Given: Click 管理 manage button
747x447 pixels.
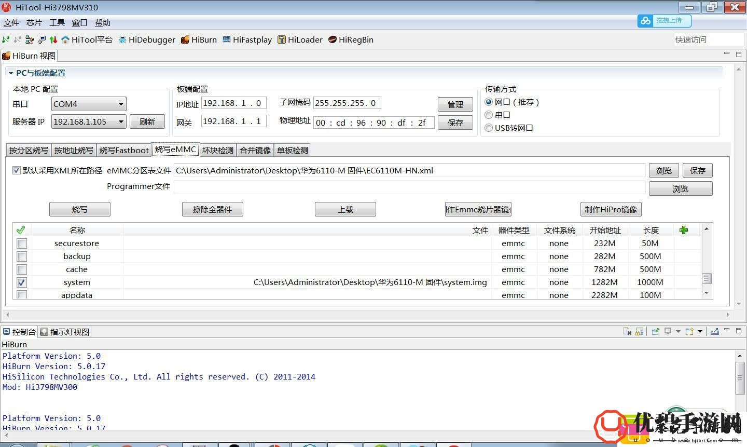Looking at the screenshot, I should coord(455,104).
